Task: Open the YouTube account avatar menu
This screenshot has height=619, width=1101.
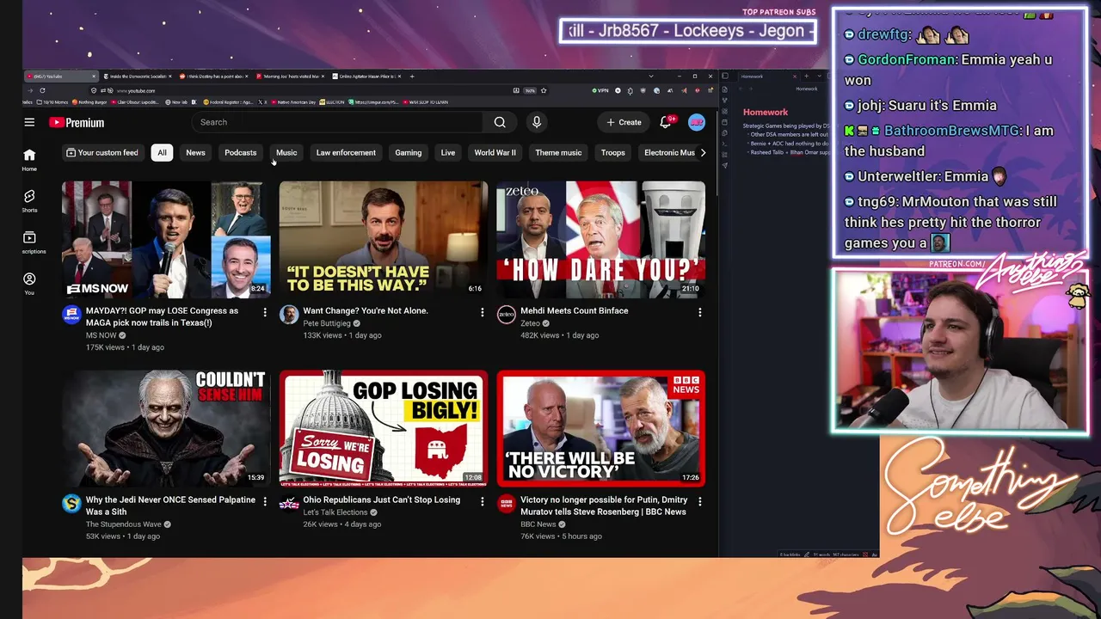Action: coord(697,122)
